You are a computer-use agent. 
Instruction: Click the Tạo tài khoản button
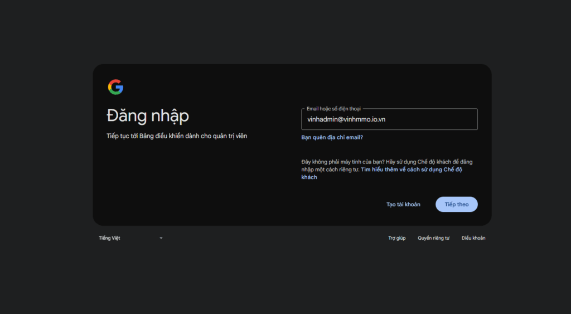pyautogui.click(x=403, y=205)
